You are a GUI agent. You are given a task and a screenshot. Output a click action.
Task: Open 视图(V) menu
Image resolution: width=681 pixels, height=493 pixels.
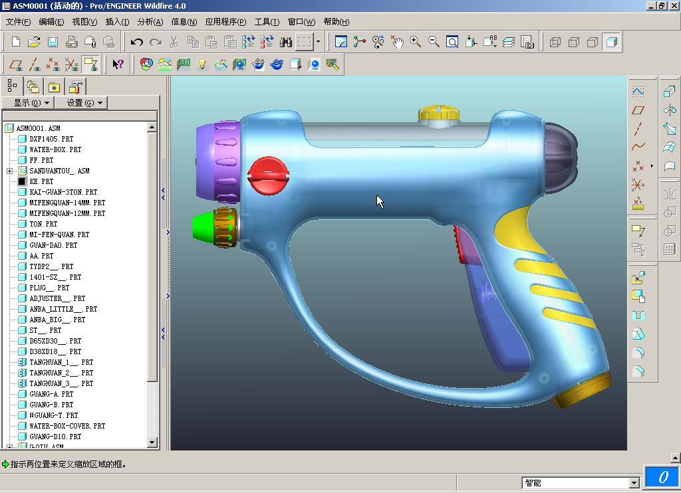(84, 22)
